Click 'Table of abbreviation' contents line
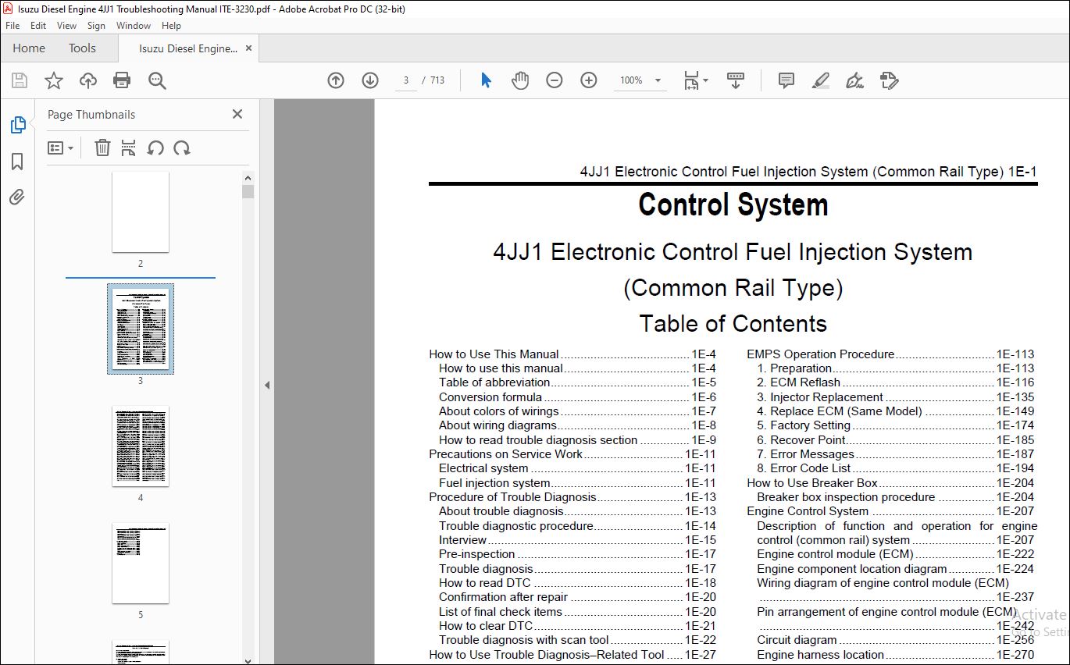Image resolution: width=1070 pixels, height=665 pixels. click(x=577, y=382)
